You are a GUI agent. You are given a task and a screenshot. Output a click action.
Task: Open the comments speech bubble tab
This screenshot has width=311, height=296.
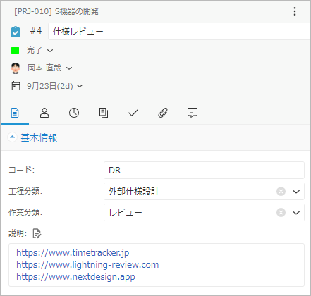tap(193, 113)
